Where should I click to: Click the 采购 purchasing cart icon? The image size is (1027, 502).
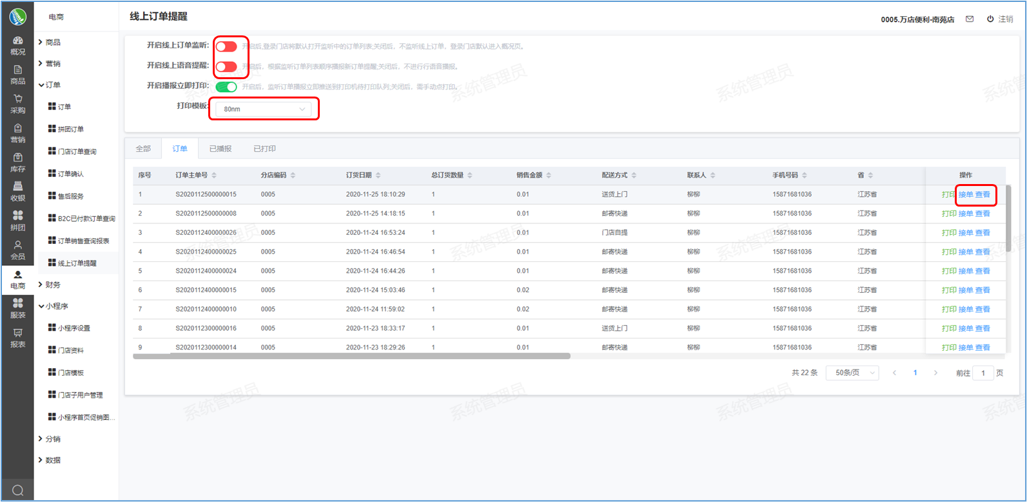pyautogui.click(x=17, y=104)
